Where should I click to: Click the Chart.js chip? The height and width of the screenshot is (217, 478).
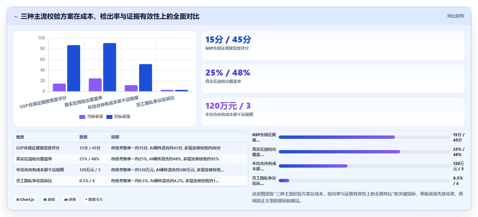[x=25, y=199]
